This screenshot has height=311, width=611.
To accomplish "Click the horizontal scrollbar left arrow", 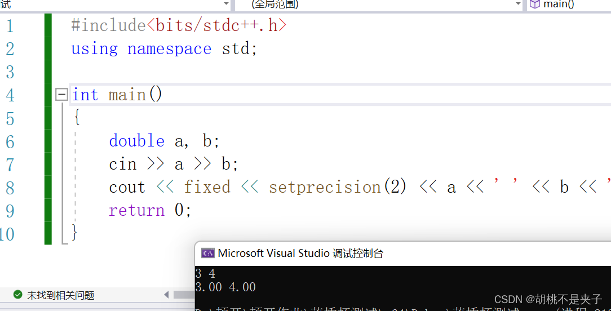I will [x=166, y=295].
